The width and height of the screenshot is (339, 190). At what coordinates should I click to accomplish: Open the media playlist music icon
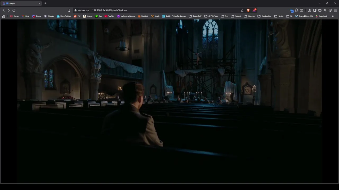click(x=310, y=10)
